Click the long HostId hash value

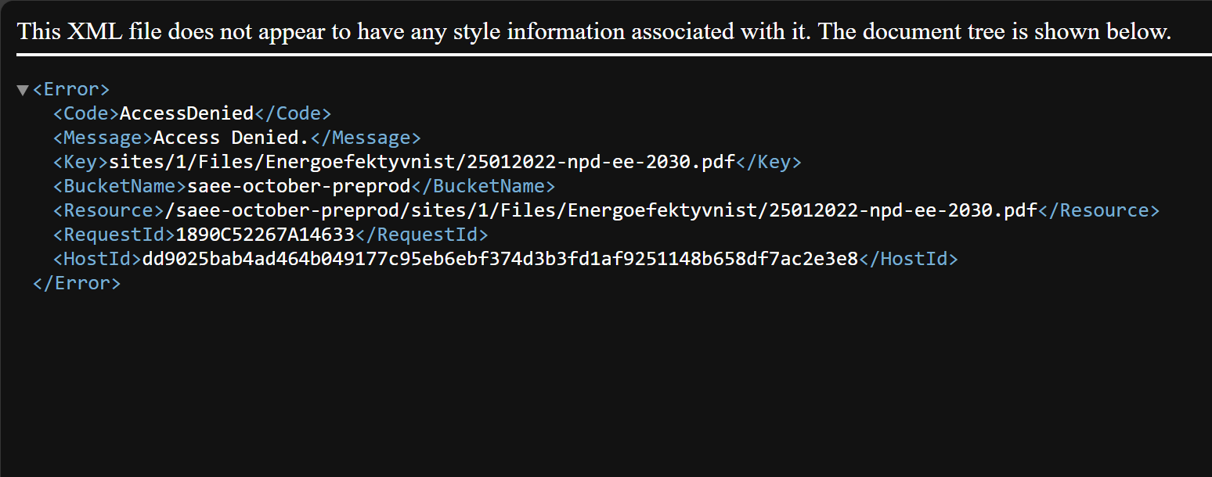[x=500, y=259]
